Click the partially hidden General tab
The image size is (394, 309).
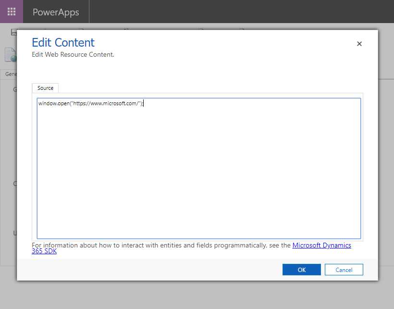tap(10, 74)
